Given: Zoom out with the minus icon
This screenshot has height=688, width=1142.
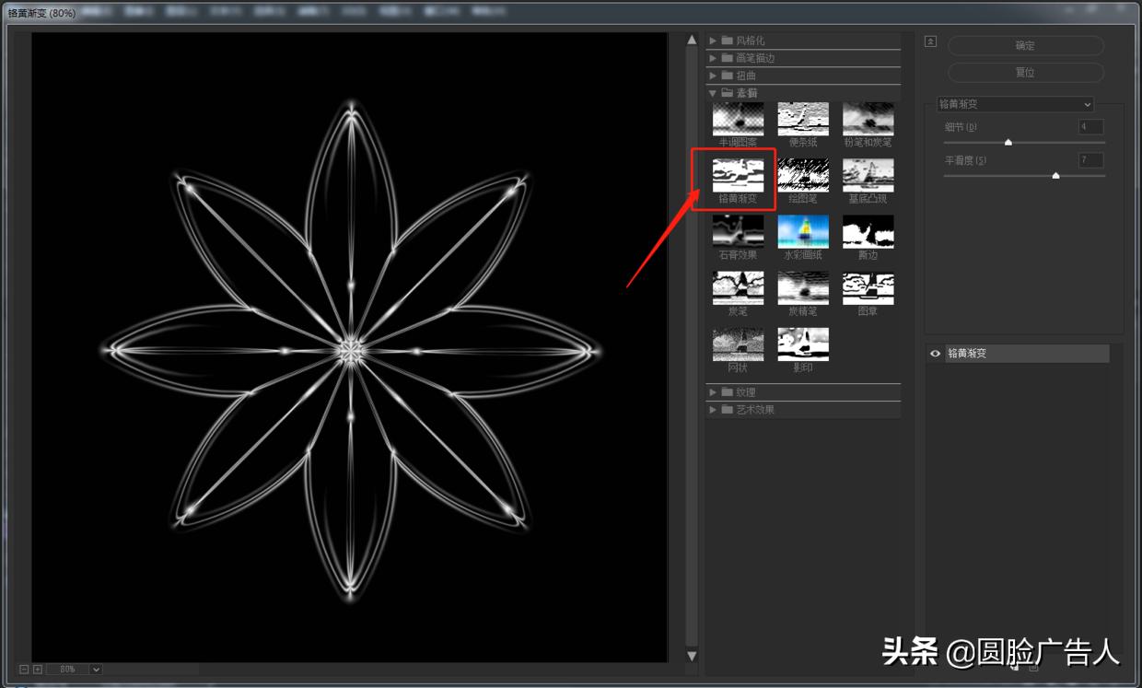Looking at the screenshot, I should [x=24, y=670].
